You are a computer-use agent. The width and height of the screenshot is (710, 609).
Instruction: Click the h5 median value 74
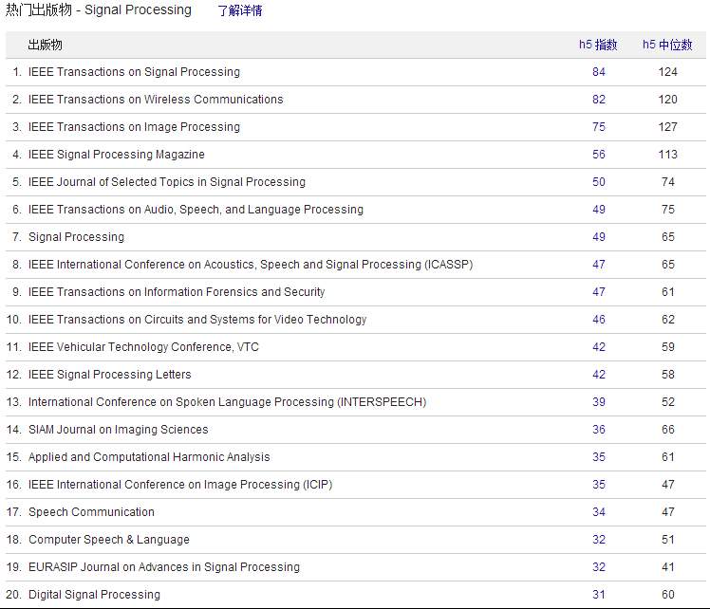[668, 182]
